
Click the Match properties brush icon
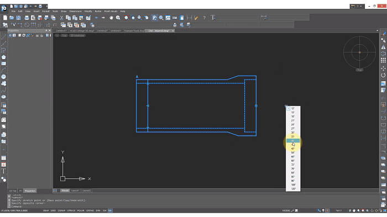click(x=88, y=18)
